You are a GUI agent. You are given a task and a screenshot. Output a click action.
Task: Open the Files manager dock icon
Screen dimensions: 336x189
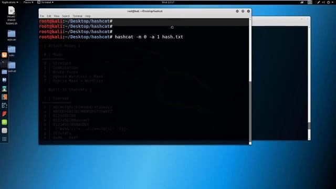pyautogui.click(x=4, y=72)
